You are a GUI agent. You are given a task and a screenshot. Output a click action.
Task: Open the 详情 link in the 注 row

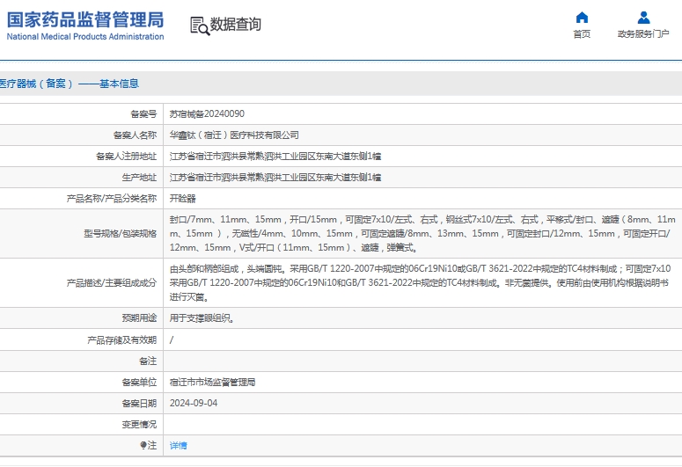click(179, 446)
